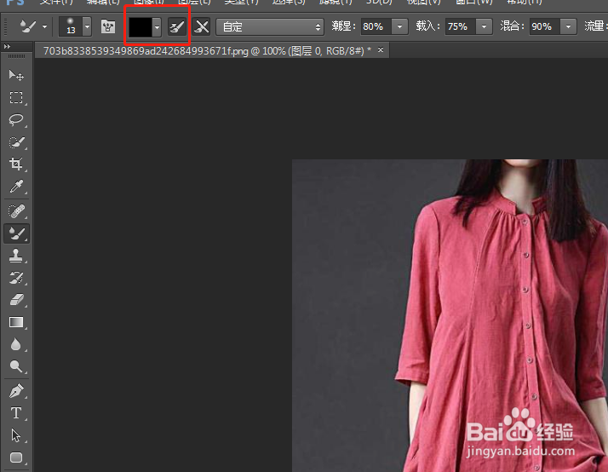Select the History Brush tool
Viewport: 608px width, 472px height.
(16, 278)
